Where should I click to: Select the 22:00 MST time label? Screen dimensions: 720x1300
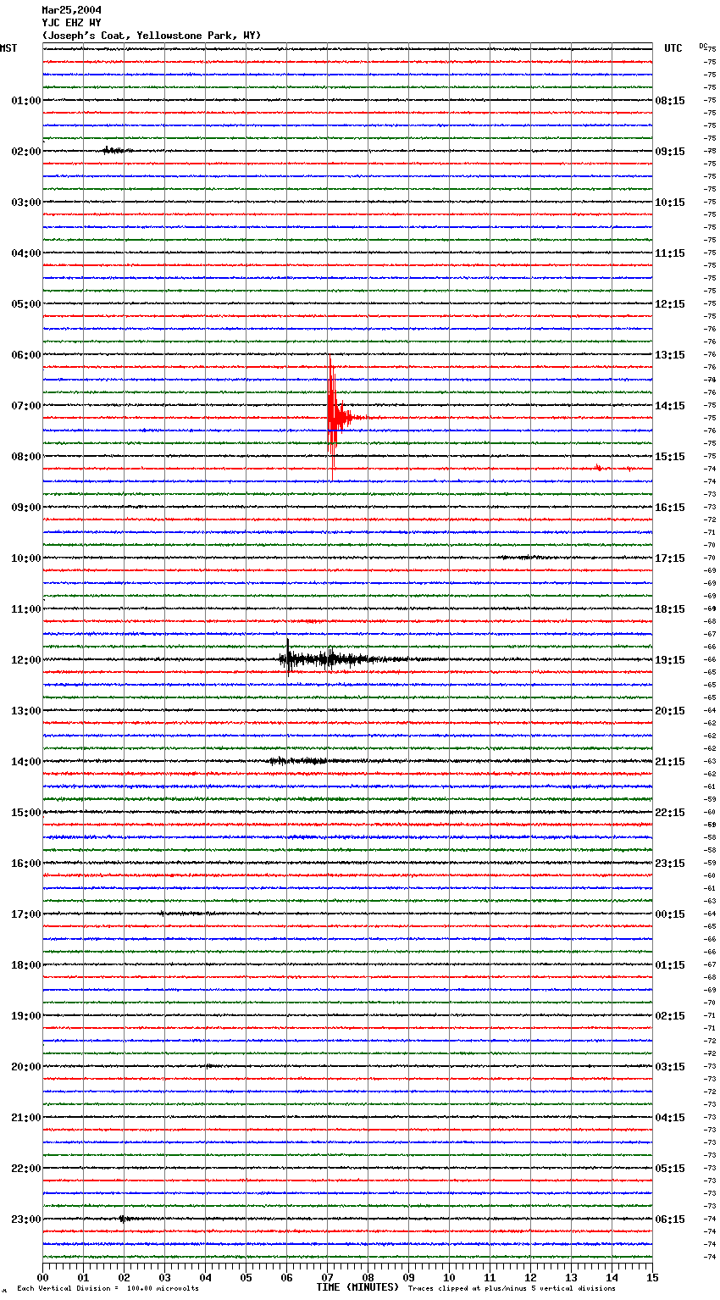26,1169
